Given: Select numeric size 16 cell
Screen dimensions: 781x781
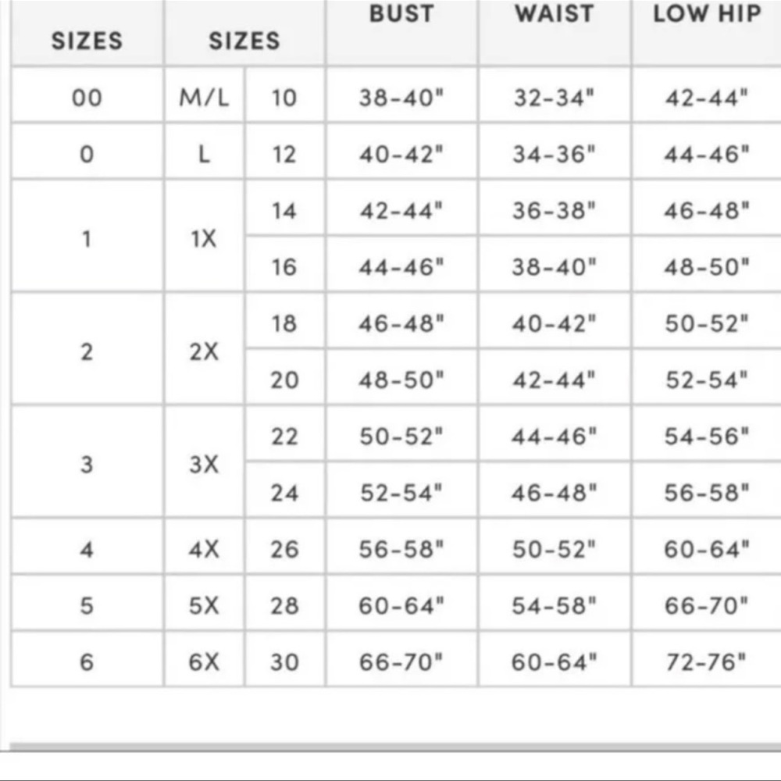Looking at the screenshot, I should point(284,267).
